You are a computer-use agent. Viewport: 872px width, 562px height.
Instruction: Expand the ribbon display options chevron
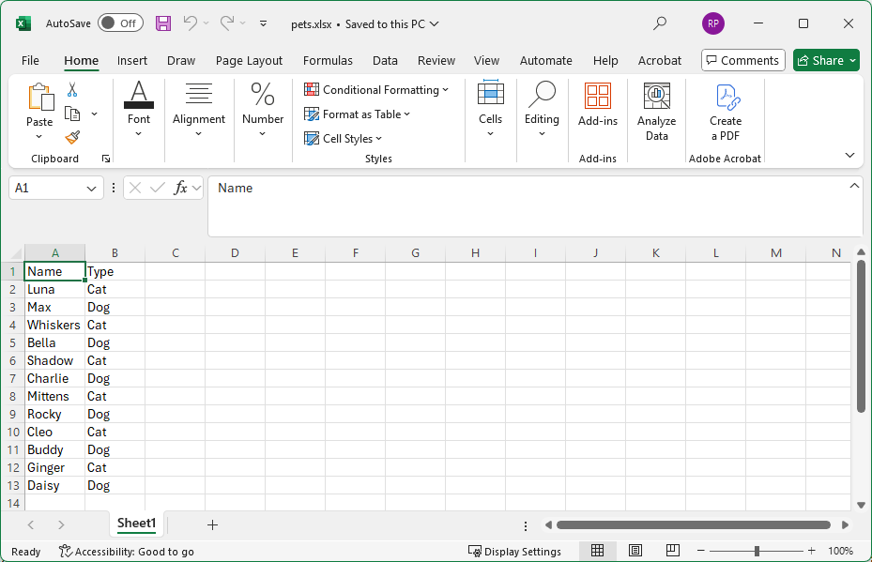pos(849,155)
